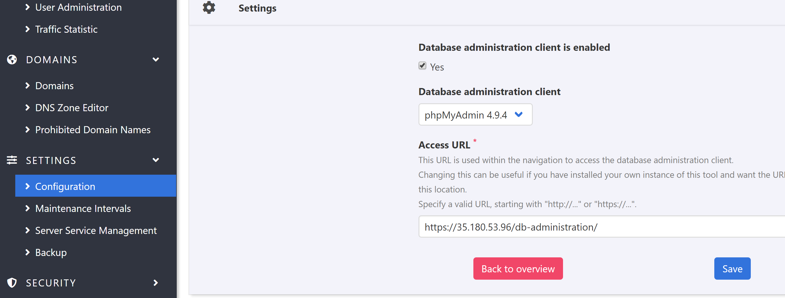Save the database client settings
Screen dimensions: 785x298
[x=732, y=268]
